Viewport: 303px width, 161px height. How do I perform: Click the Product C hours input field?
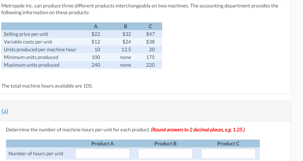click(x=228, y=154)
